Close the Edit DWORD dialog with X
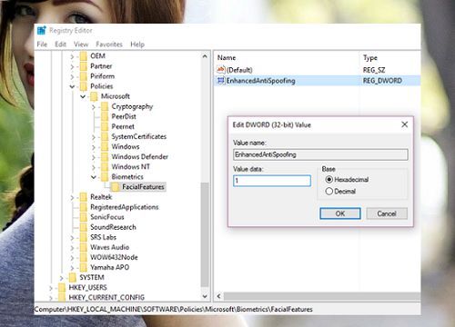 (x=404, y=124)
